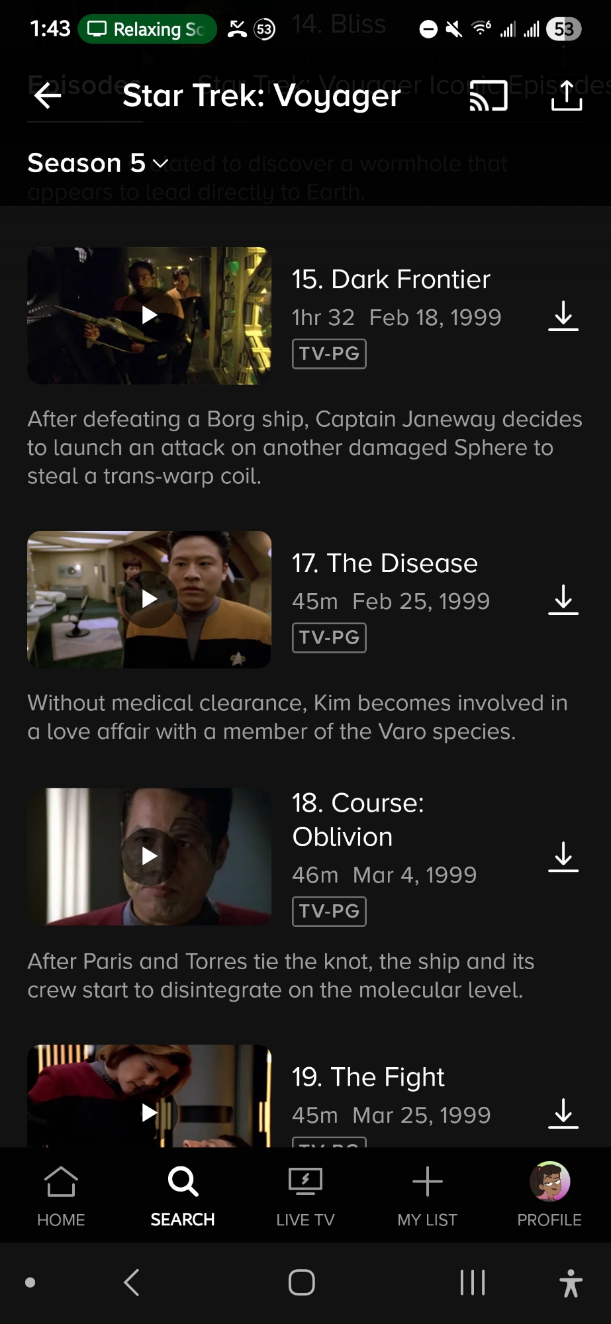Tap the share icon in the header
Viewport: 611px width, 1324px height.
pyautogui.click(x=567, y=96)
